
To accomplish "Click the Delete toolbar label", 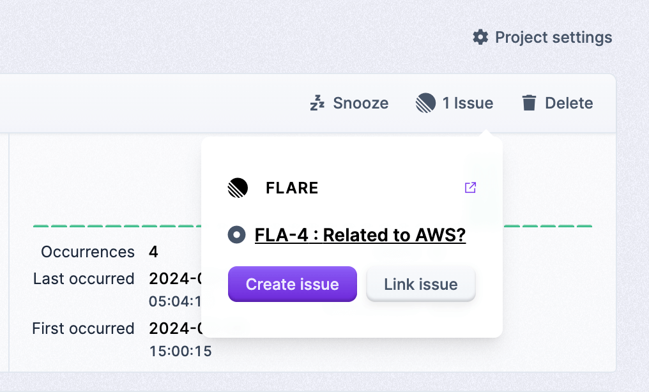I will [569, 103].
